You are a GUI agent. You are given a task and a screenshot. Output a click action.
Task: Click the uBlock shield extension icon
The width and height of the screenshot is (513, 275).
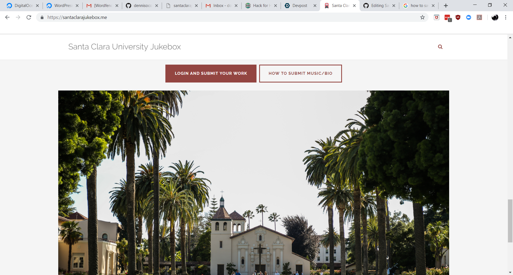click(x=458, y=17)
